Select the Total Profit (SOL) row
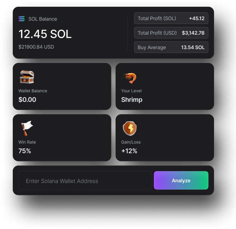This screenshot has width=236, height=229. coord(171,18)
